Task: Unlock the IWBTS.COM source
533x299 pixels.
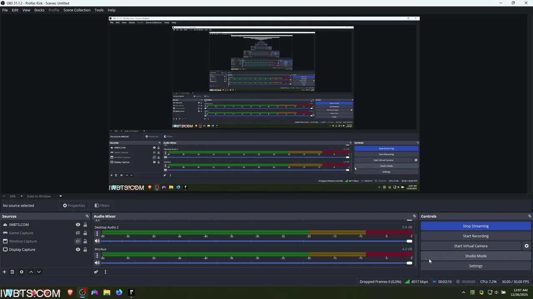Action: click(85, 225)
